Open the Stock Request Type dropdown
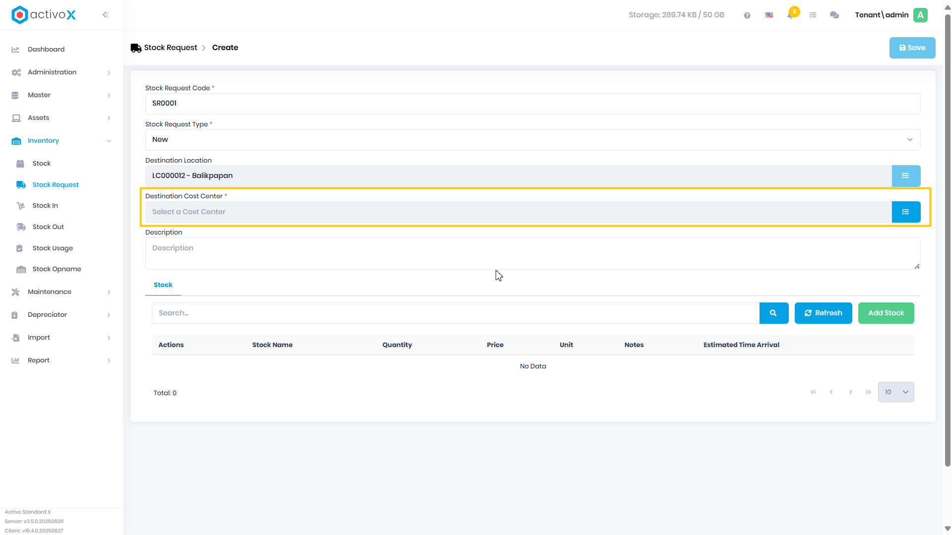This screenshot has width=952, height=535. [532, 140]
